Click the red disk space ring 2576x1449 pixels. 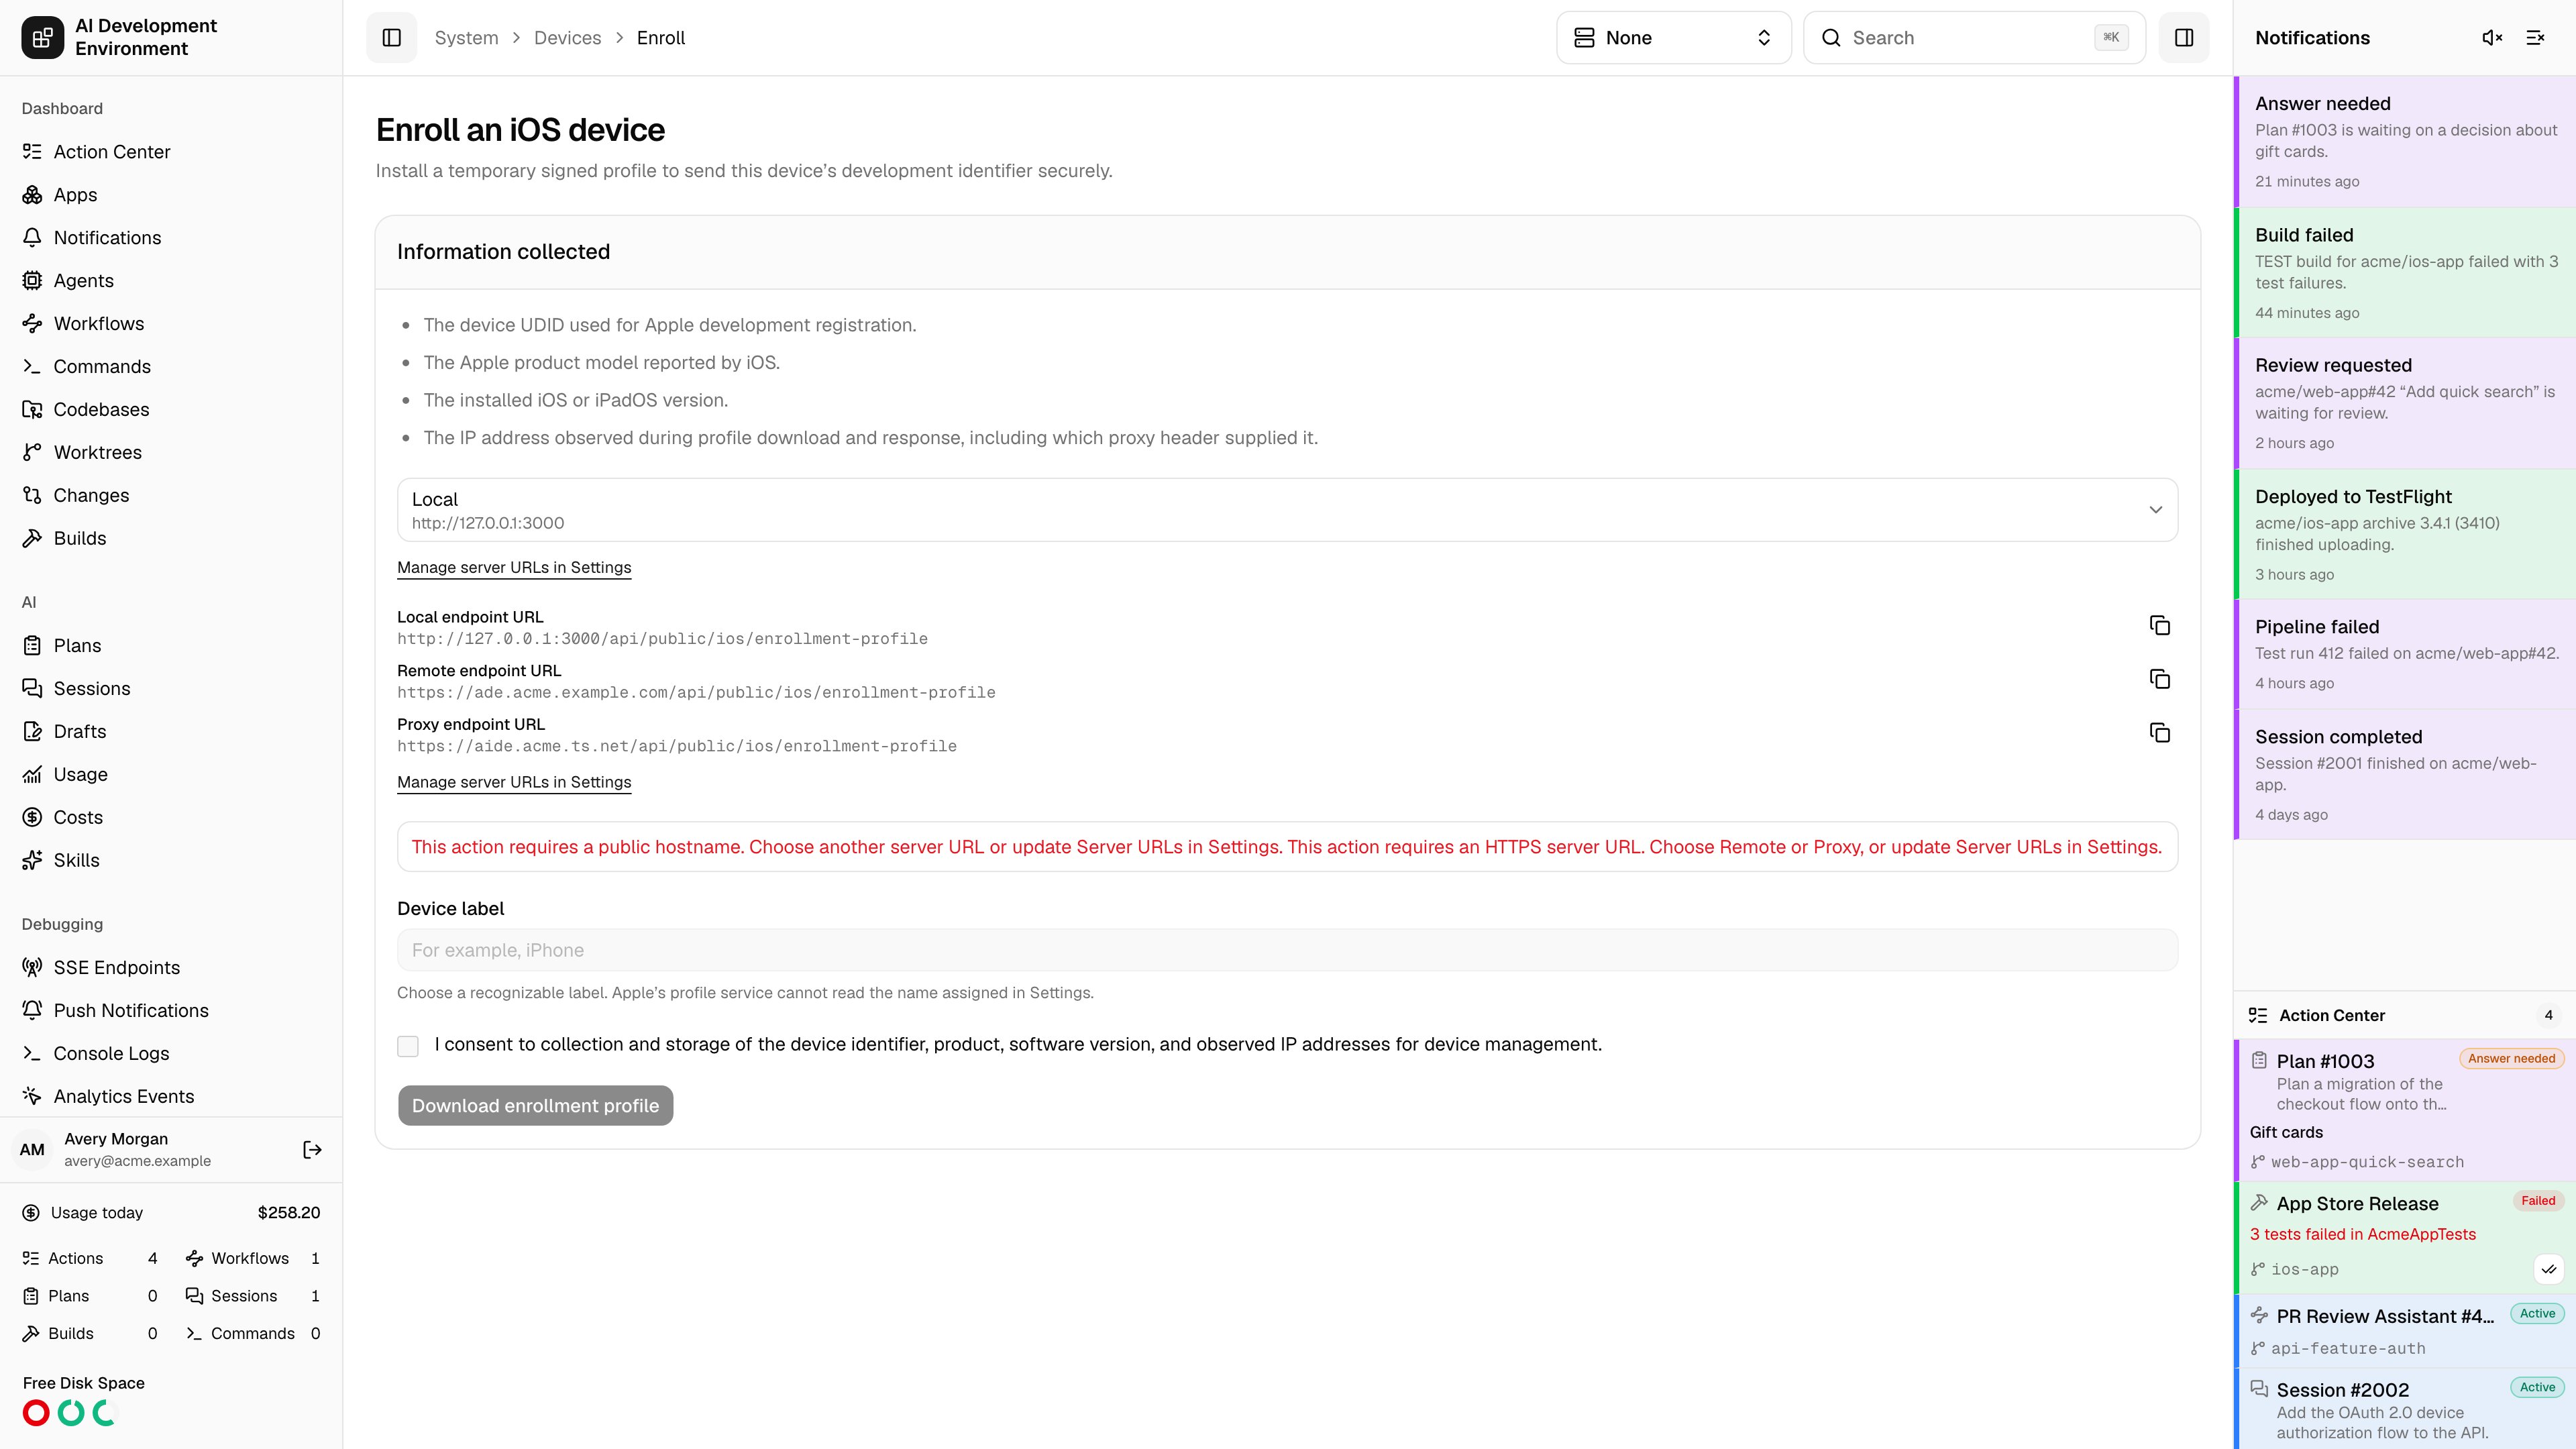click(x=36, y=1413)
